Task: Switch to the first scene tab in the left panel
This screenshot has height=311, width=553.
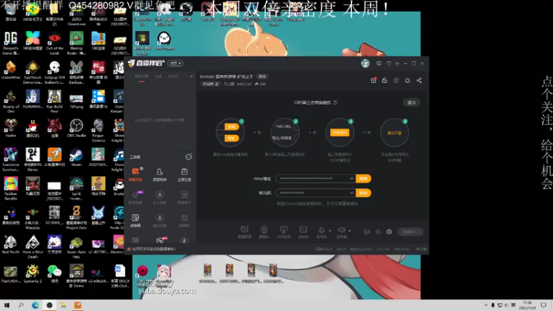Action: point(142,77)
